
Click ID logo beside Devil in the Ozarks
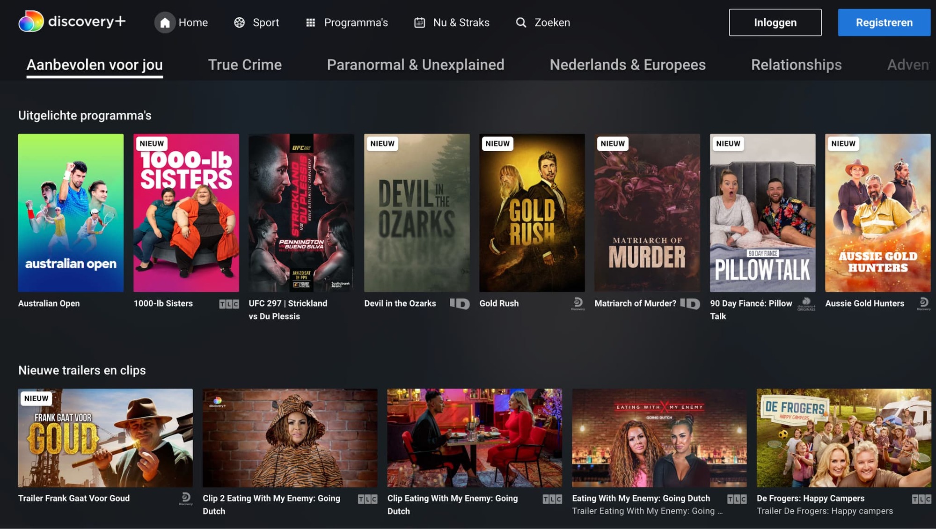click(x=460, y=304)
